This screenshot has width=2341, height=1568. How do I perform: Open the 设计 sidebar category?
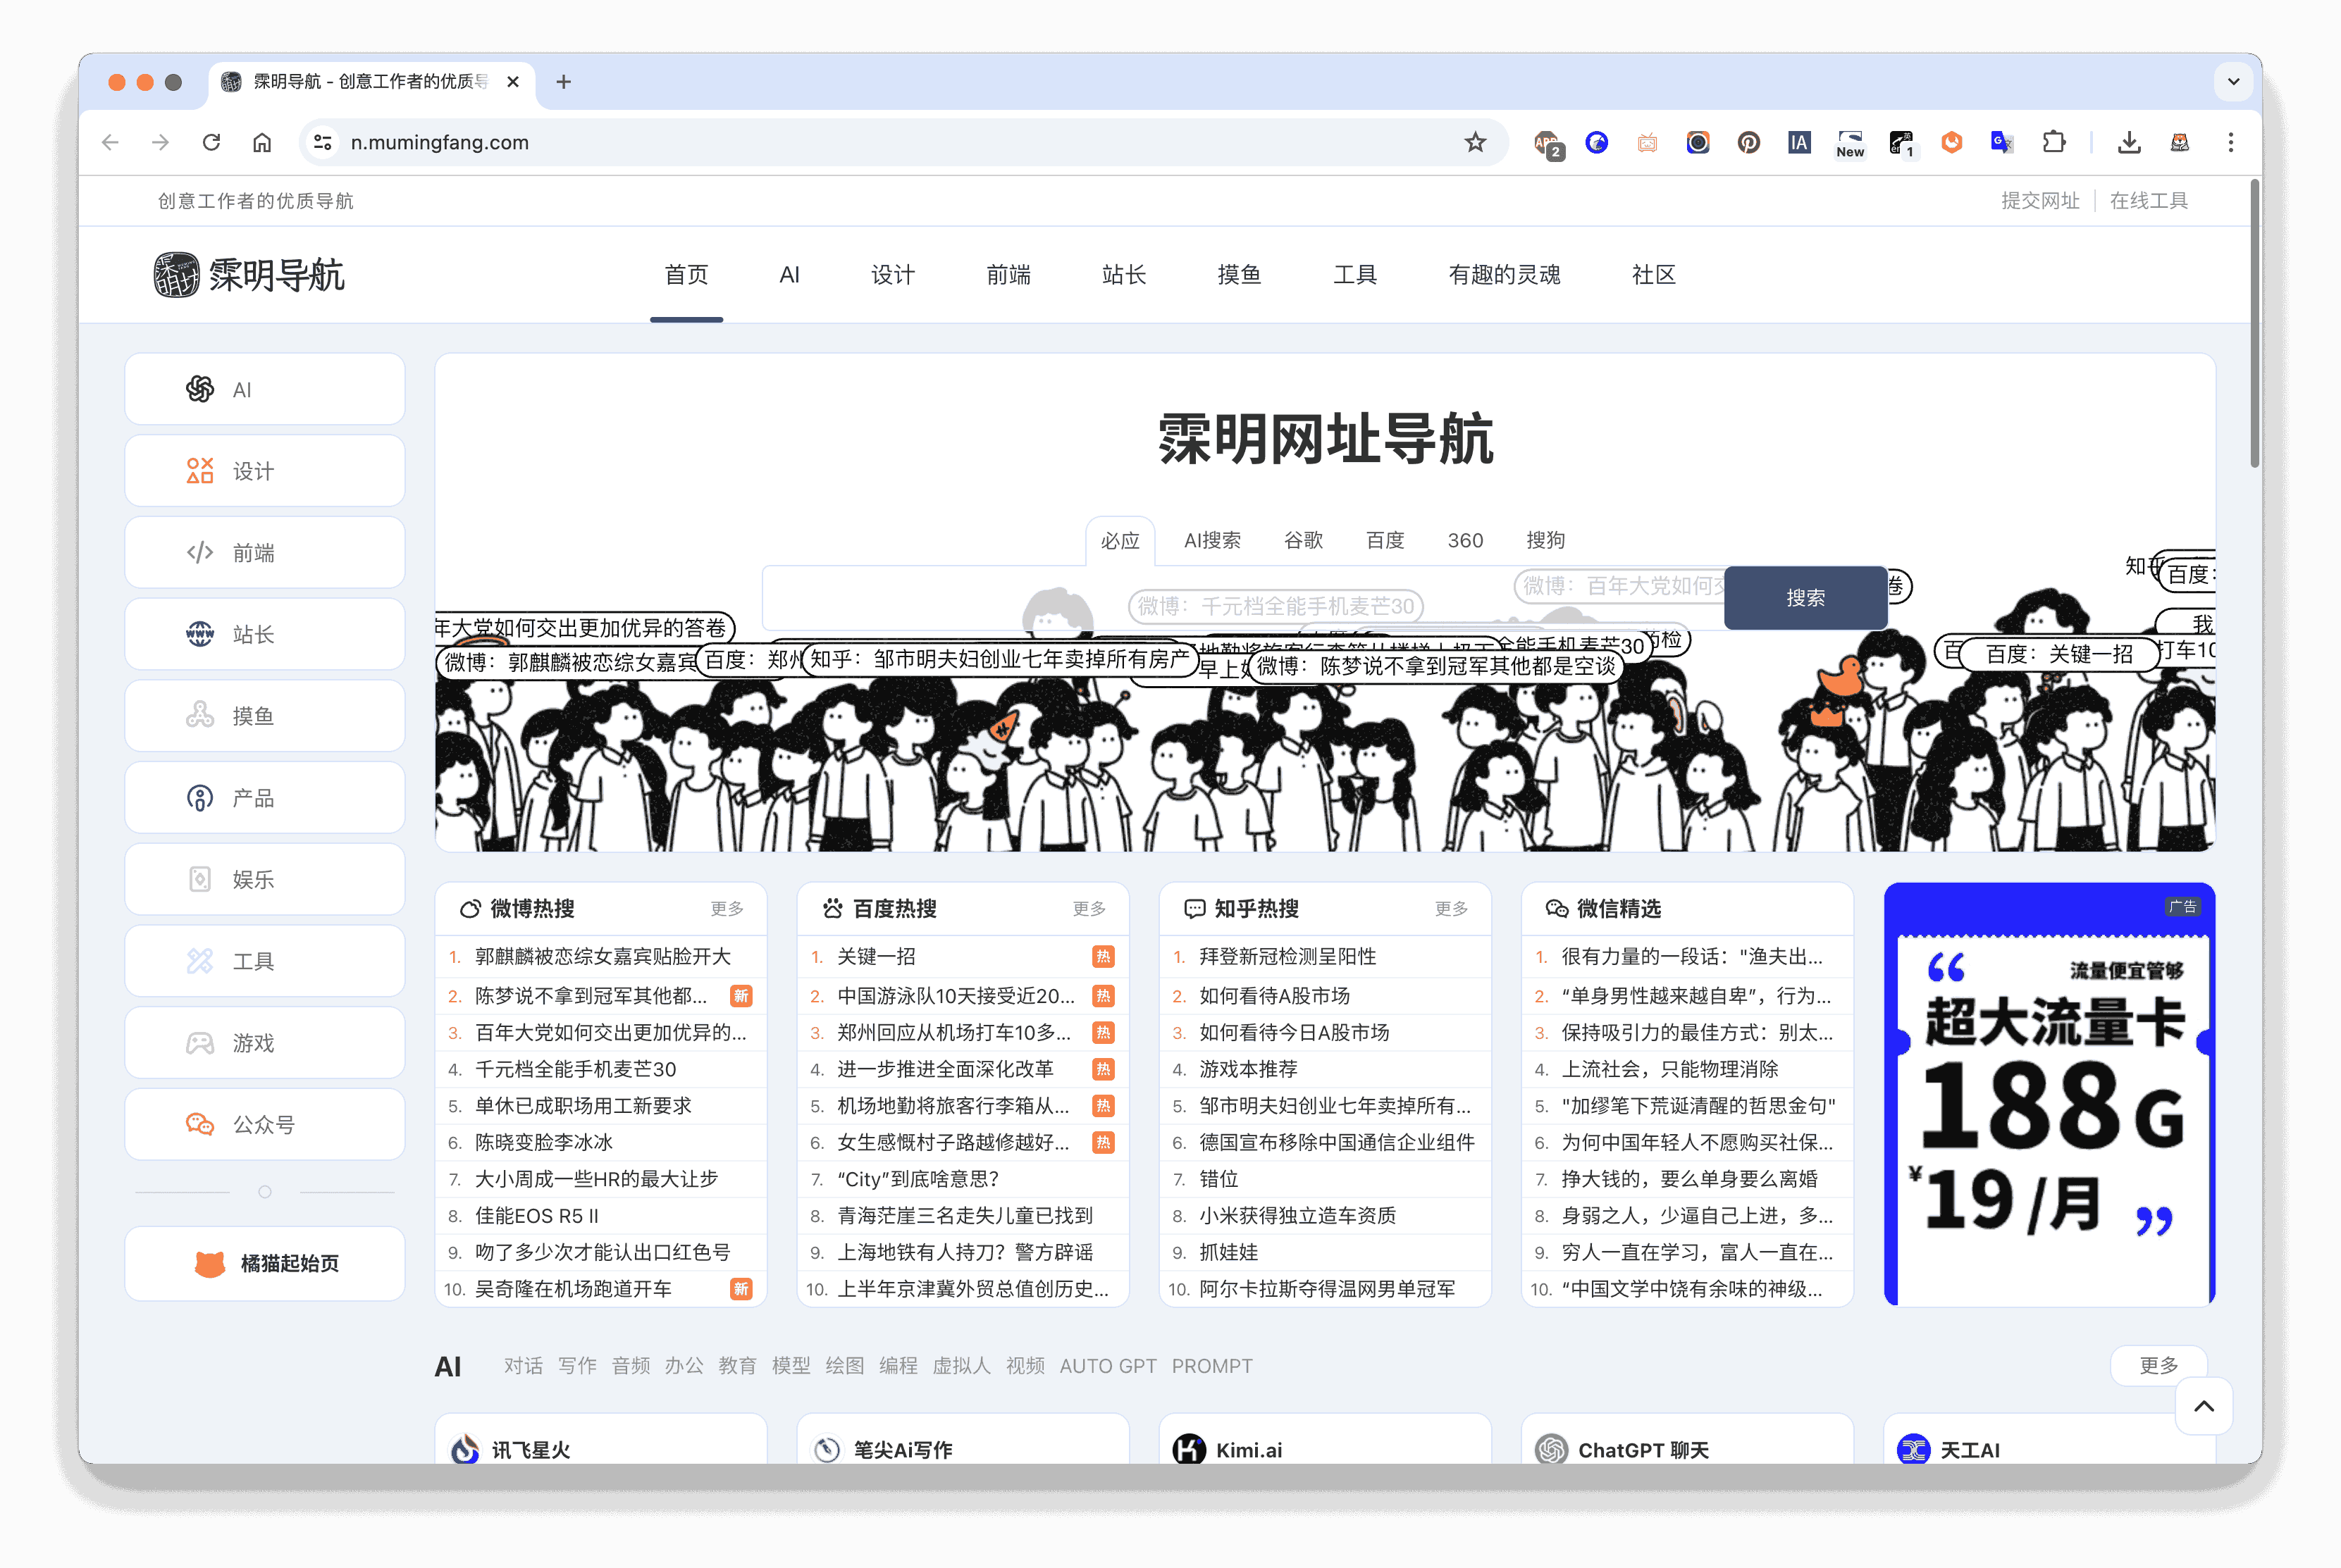coord(264,471)
